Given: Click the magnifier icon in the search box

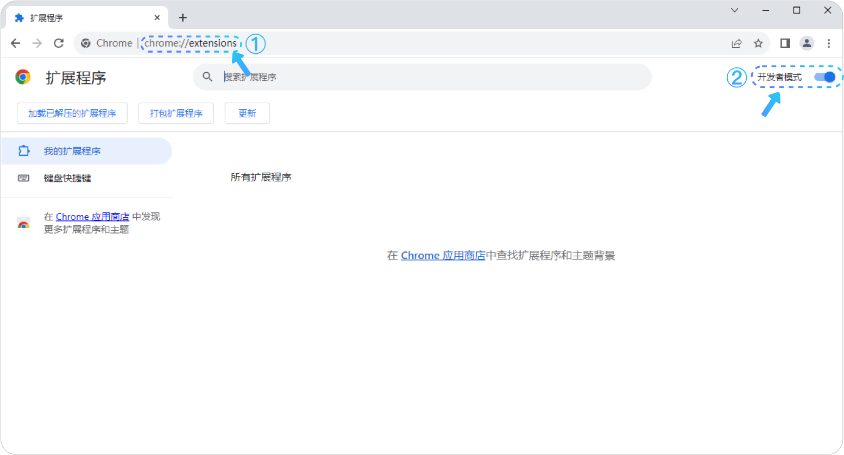Looking at the screenshot, I should (x=207, y=77).
